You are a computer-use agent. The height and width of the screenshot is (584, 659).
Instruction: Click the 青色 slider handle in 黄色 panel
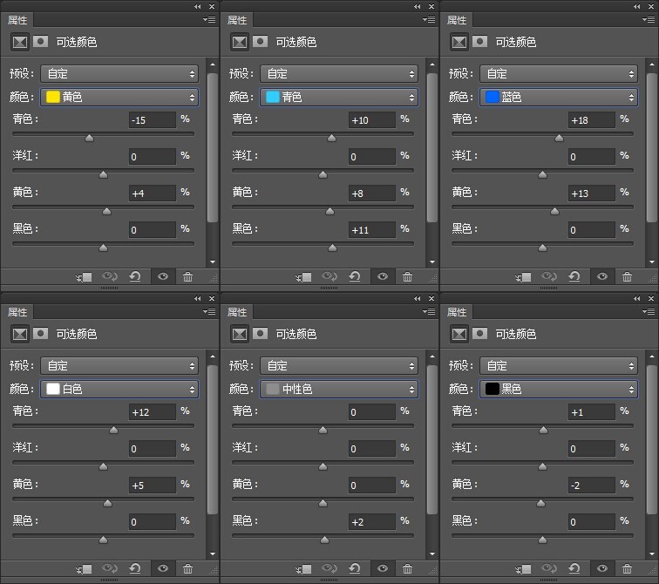pos(89,138)
